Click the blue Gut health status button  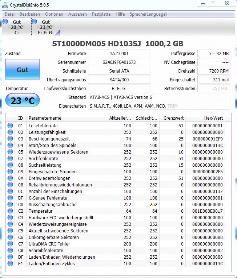click(23, 69)
